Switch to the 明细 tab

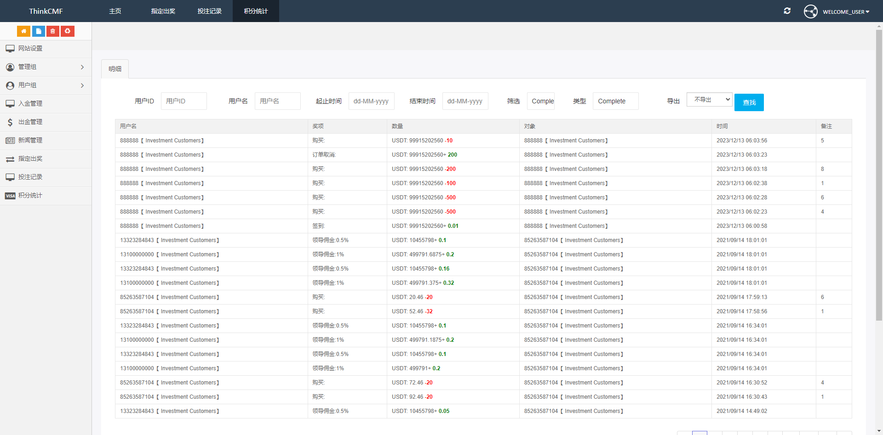pyautogui.click(x=115, y=69)
